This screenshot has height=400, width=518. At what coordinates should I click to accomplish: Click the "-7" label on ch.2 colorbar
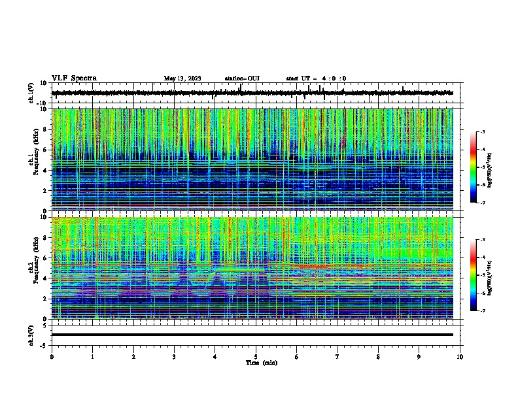(483, 310)
